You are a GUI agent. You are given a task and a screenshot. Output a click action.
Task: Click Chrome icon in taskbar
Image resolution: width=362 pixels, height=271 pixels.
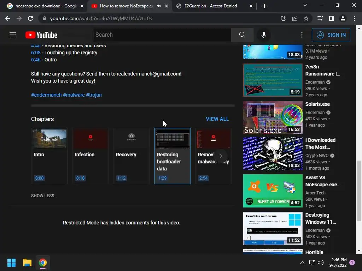coord(43,263)
